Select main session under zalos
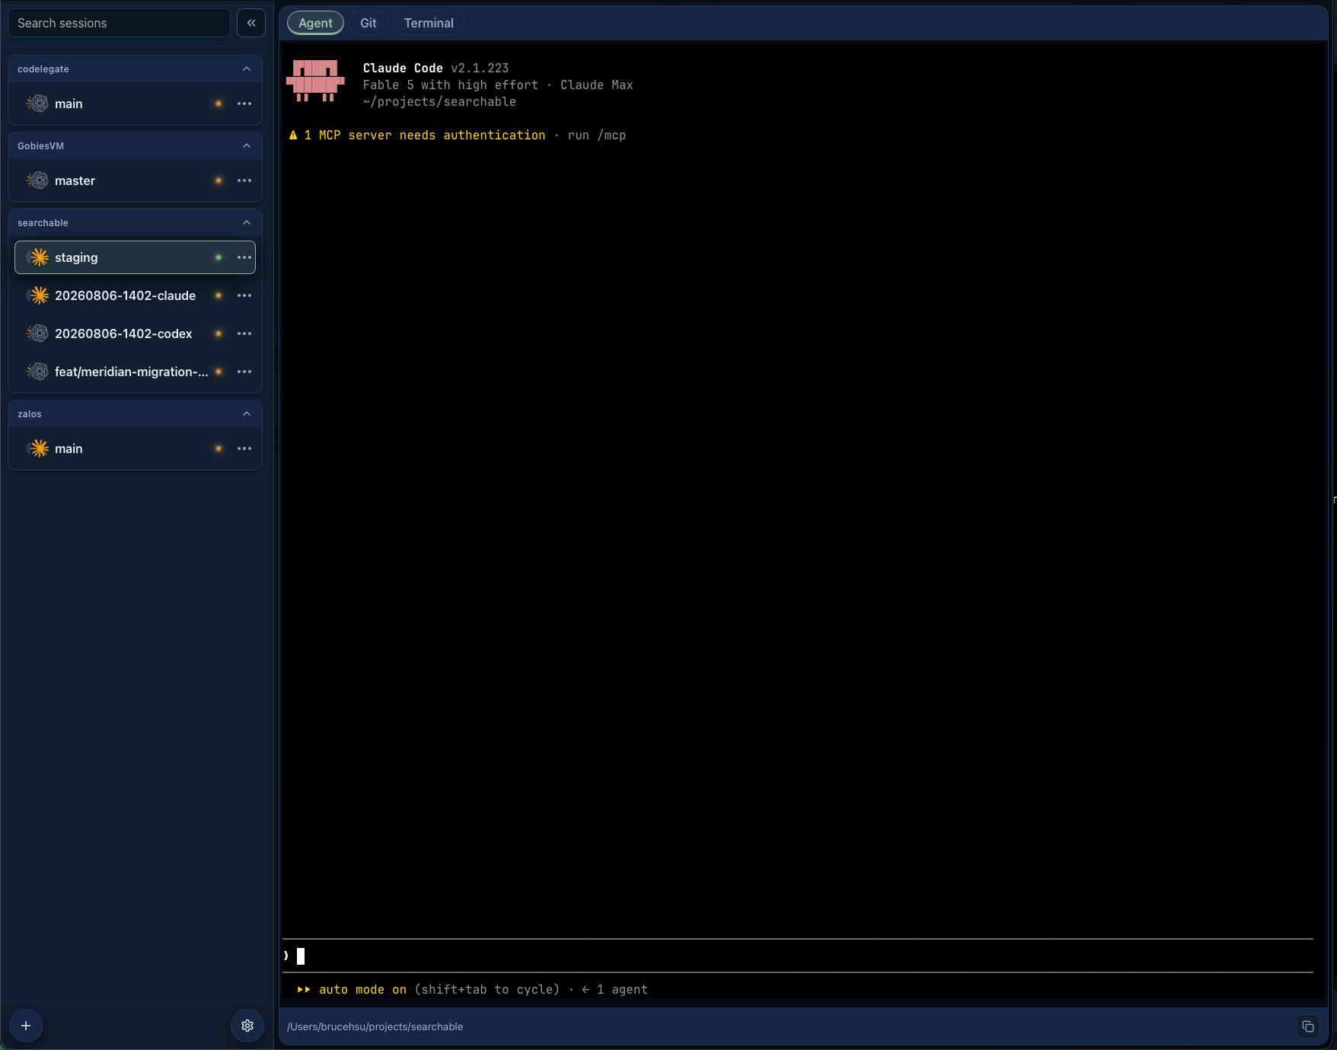 tap(135, 448)
